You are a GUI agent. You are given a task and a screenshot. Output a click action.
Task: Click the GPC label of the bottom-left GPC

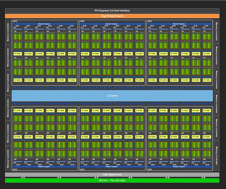coord(15,170)
